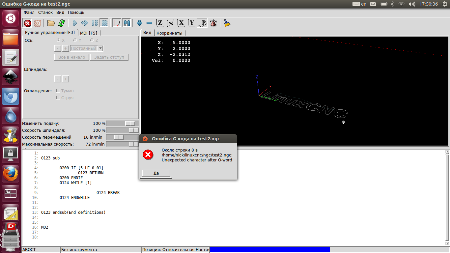Click the spindle minus button
The height and width of the screenshot is (253, 450).
[57, 79]
